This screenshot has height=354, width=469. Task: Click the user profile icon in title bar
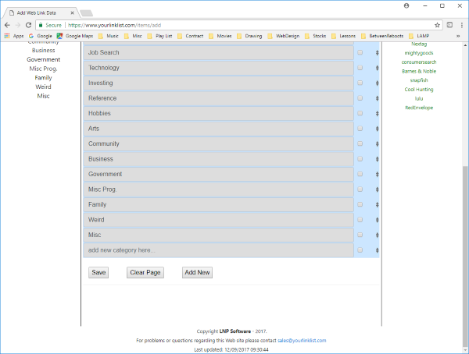(406, 5)
